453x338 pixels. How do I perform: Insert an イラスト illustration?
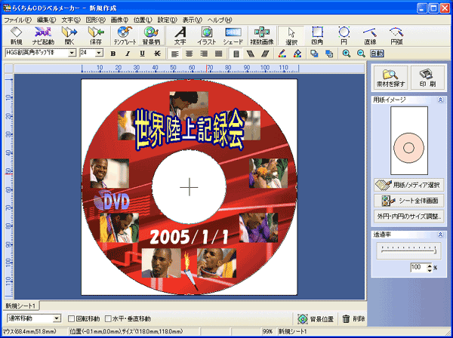coord(207,35)
